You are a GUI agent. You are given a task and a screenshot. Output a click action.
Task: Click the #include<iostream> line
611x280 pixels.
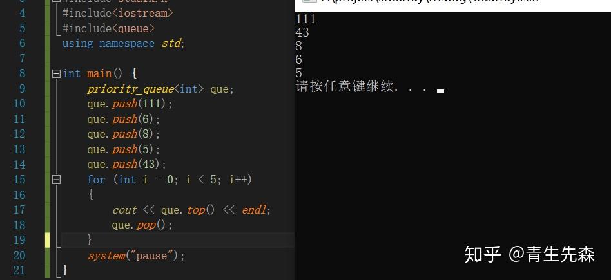tap(118, 14)
